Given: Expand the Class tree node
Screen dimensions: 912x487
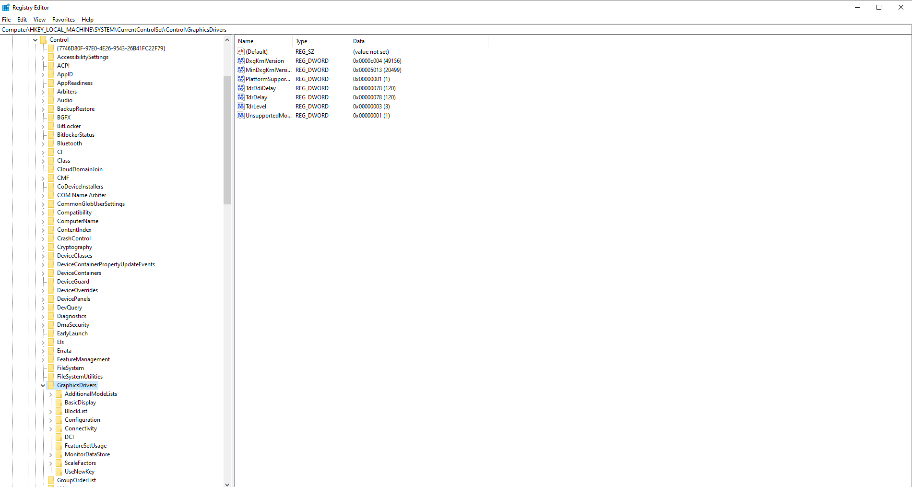Looking at the screenshot, I should click(x=44, y=160).
